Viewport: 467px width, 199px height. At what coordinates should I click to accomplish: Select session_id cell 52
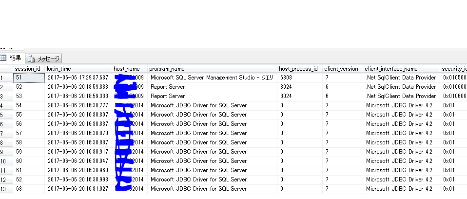click(x=29, y=87)
